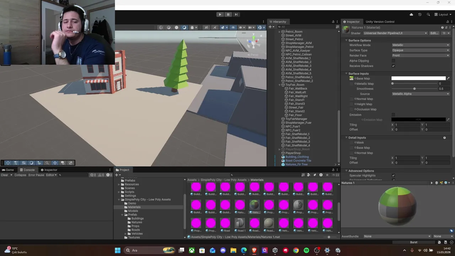The height and width of the screenshot is (256, 455).
Task: Collapse the ToyFair_Room hierarchy node
Action: click(x=279, y=85)
